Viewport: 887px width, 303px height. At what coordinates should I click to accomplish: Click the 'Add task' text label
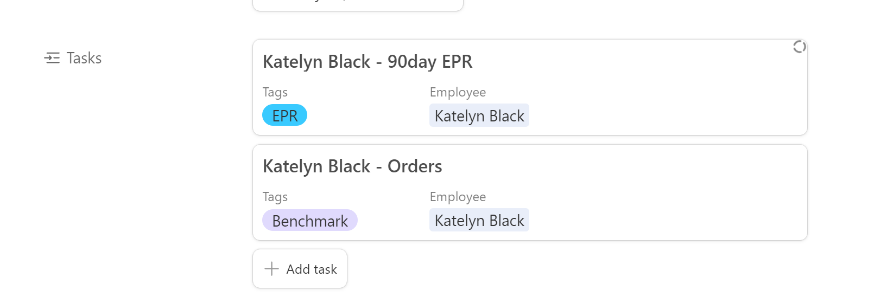click(x=312, y=269)
